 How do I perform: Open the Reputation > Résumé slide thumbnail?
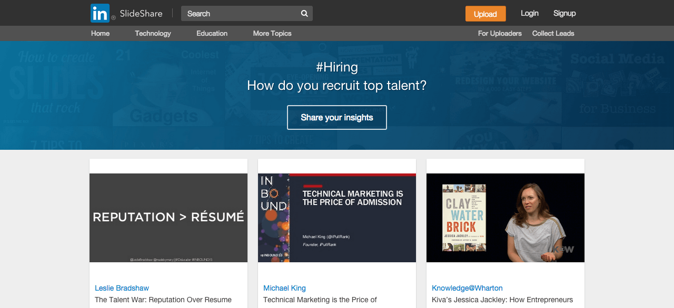pyautogui.click(x=168, y=218)
